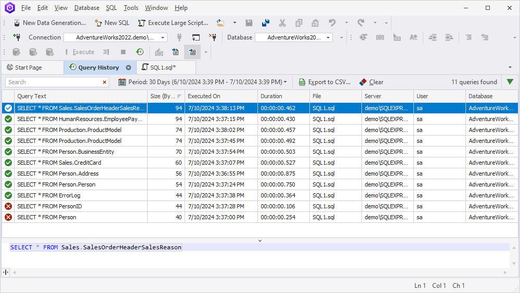This screenshot has height=293, width=520.
Task: Click the export document arrow icon
Action: [x=175, y=52]
